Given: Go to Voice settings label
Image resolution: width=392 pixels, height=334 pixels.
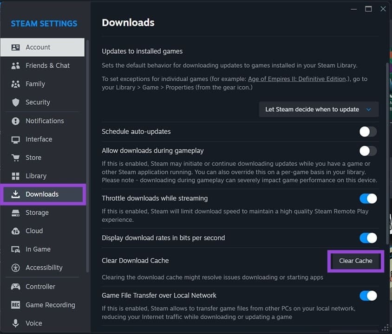Looking at the screenshot, I should coord(34,323).
